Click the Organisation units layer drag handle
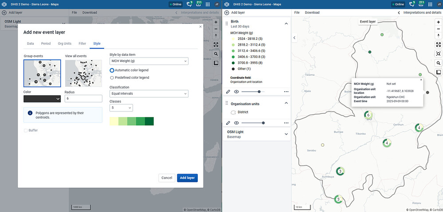 (227, 104)
